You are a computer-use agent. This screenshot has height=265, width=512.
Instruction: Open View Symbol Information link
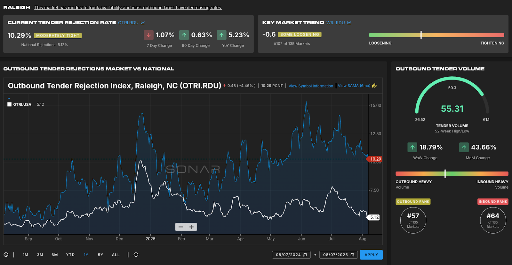click(311, 86)
